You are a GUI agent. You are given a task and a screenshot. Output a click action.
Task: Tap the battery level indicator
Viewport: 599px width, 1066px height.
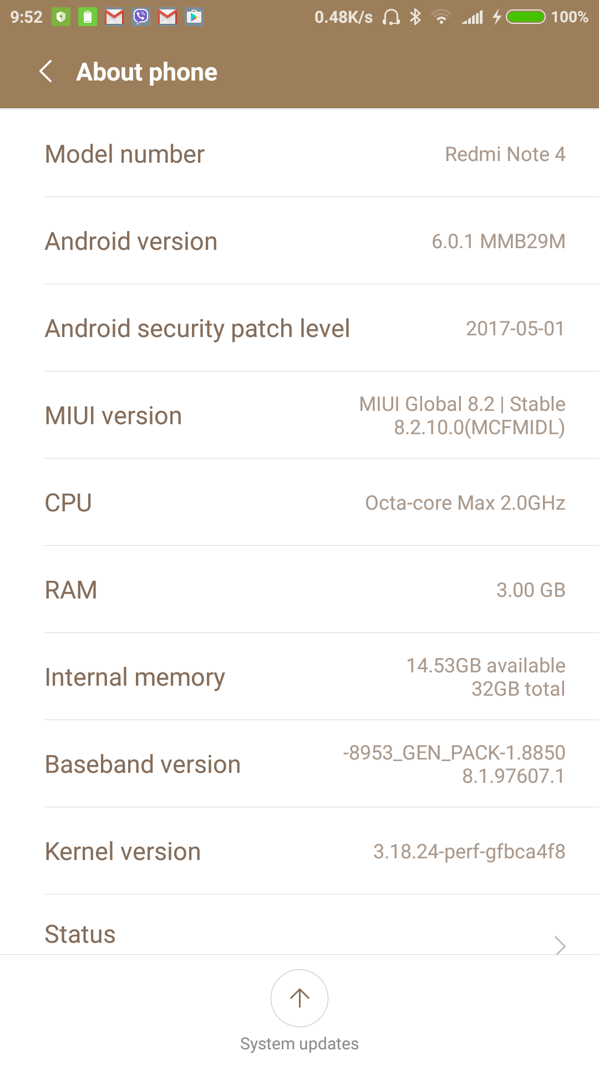point(526,17)
